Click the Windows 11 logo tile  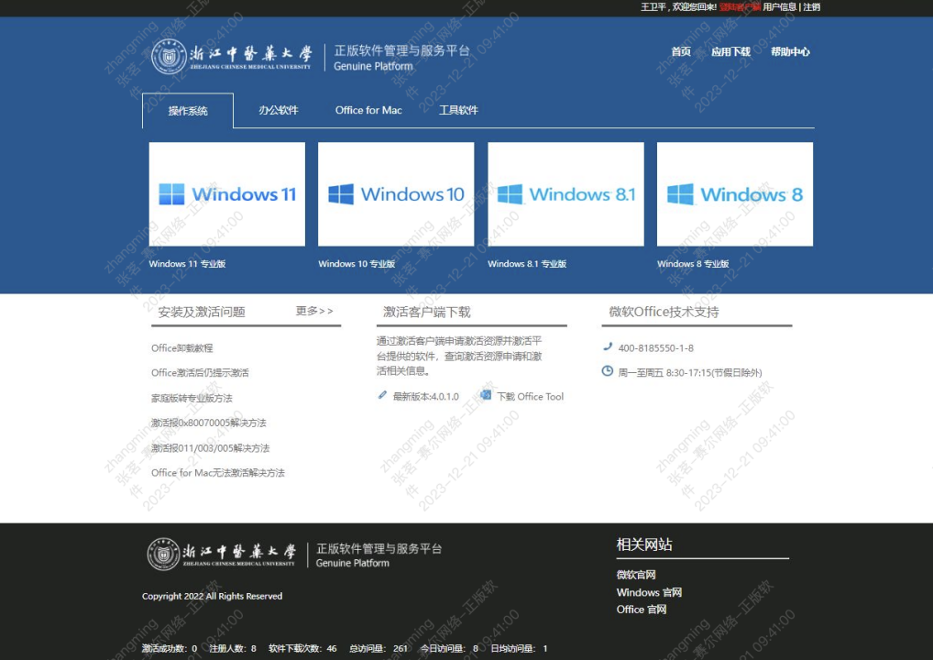click(x=226, y=194)
